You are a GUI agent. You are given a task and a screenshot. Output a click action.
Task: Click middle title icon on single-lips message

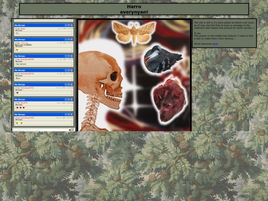[69, 84]
